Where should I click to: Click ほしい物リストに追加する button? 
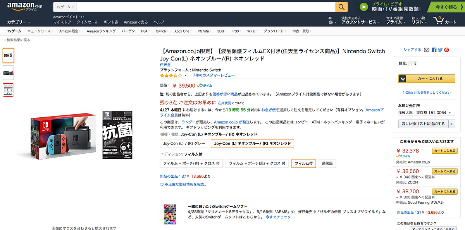(x=423, y=124)
